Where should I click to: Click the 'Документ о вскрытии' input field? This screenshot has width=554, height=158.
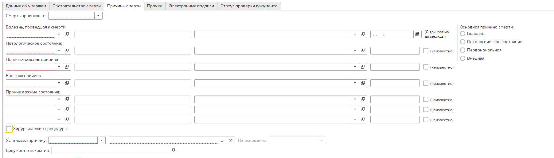(x=110, y=150)
